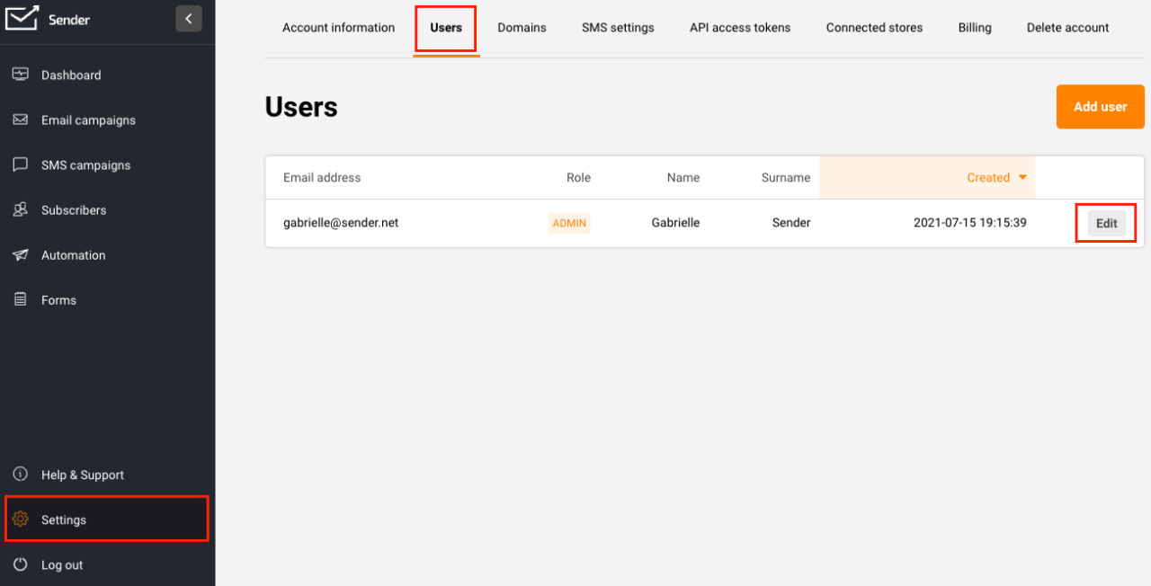Switch to the Domains tab
This screenshot has height=586, width=1151.
pyautogui.click(x=522, y=27)
